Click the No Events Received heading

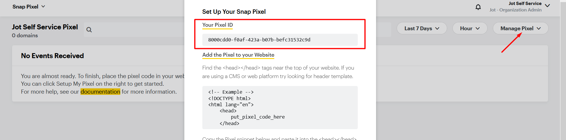[53, 56]
